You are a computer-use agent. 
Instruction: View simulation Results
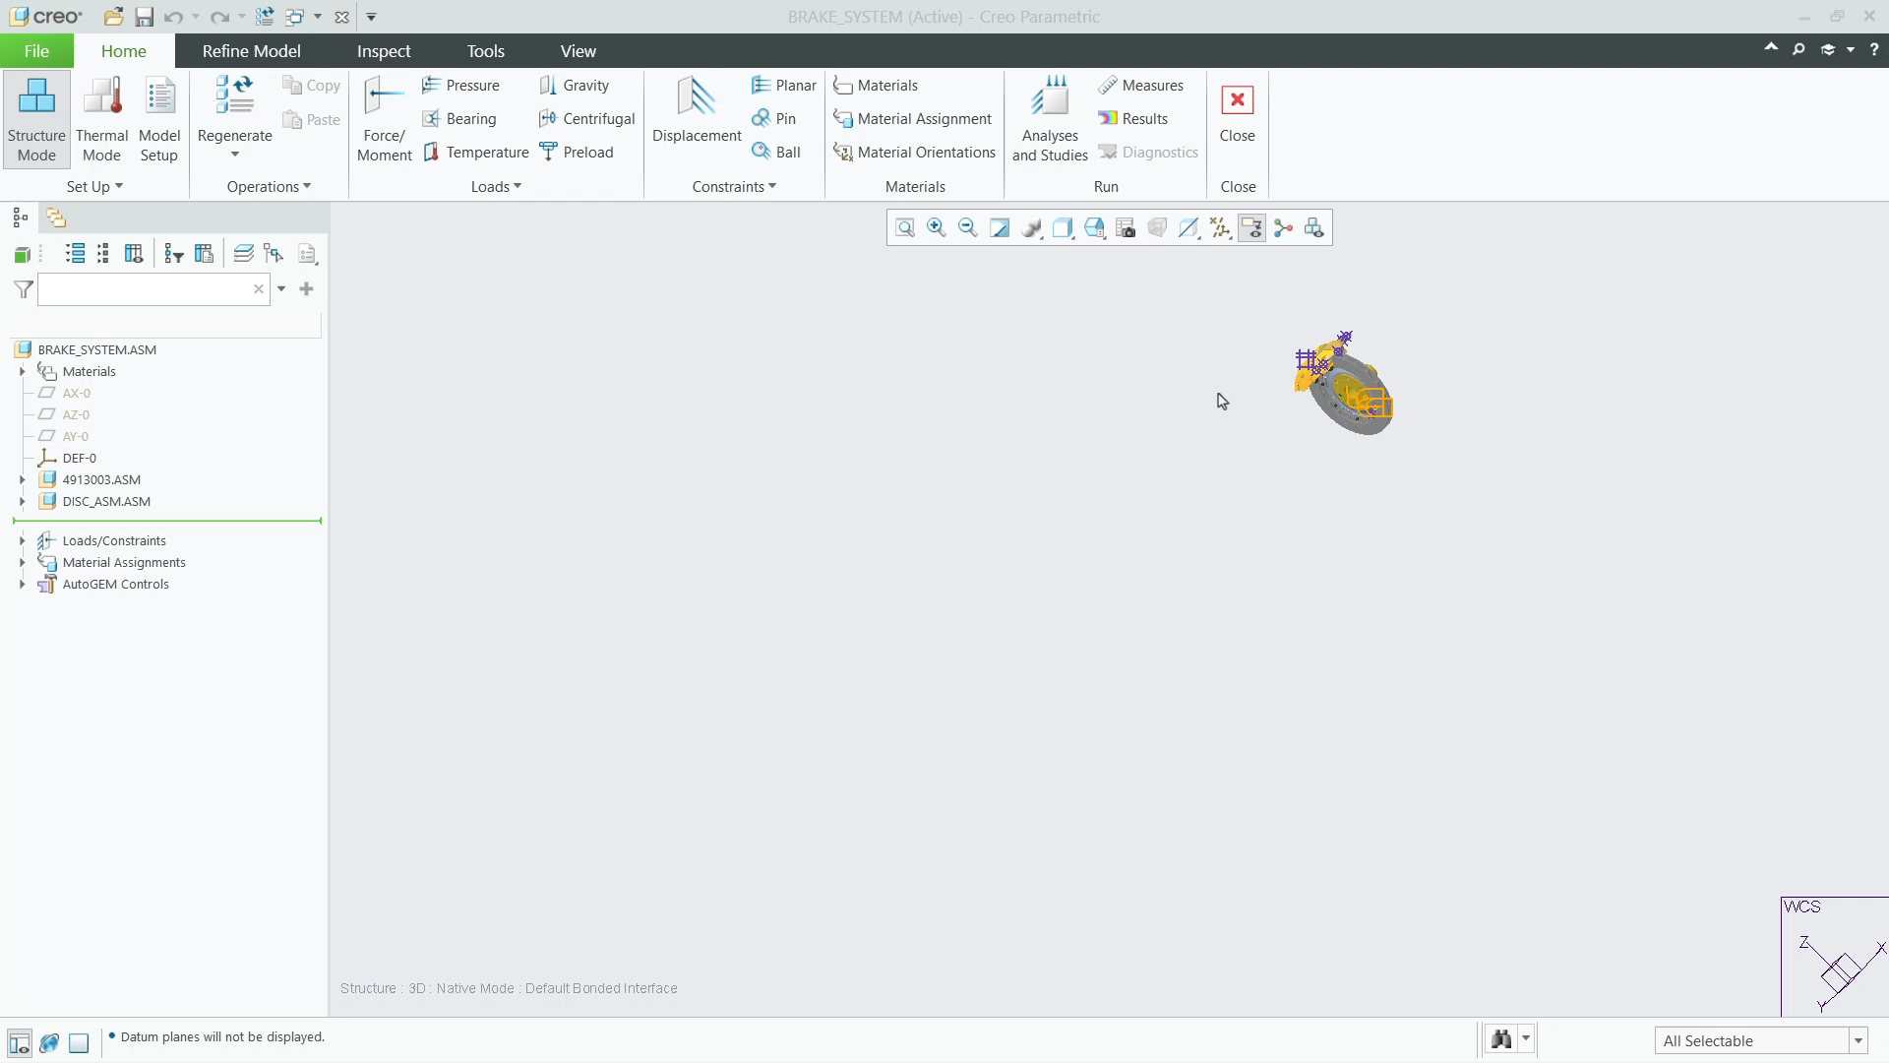(1133, 119)
